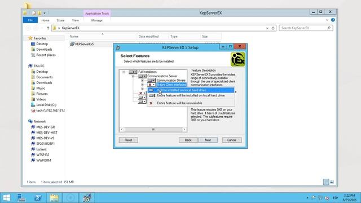
Task: Collapse the Communications Server tree node
Action: tap(133, 76)
